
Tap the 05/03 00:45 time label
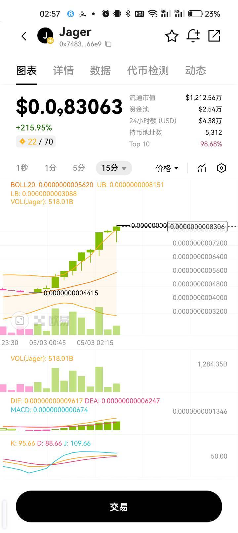(48, 343)
